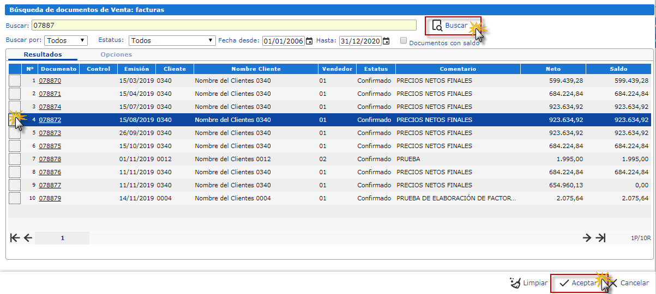
Task: Enable Documentos con saldo checkbox
Action: 403,41
